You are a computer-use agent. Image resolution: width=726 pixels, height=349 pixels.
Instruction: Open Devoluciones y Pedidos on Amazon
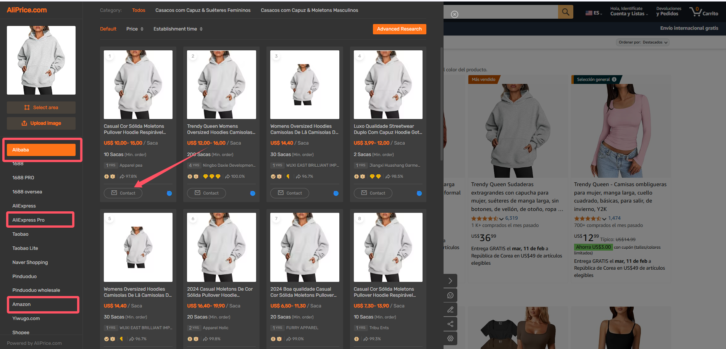[669, 11]
